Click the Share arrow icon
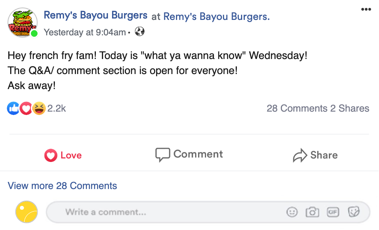The image size is (379, 230). pos(300,154)
